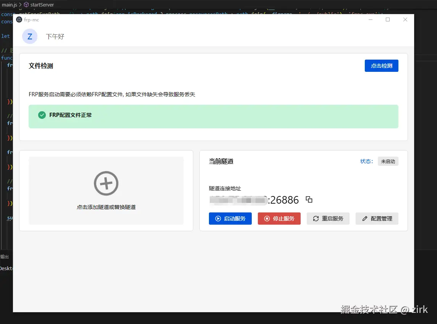The height and width of the screenshot is (324, 437).
Task: Copy the tunnel address icon
Action: coord(309,200)
